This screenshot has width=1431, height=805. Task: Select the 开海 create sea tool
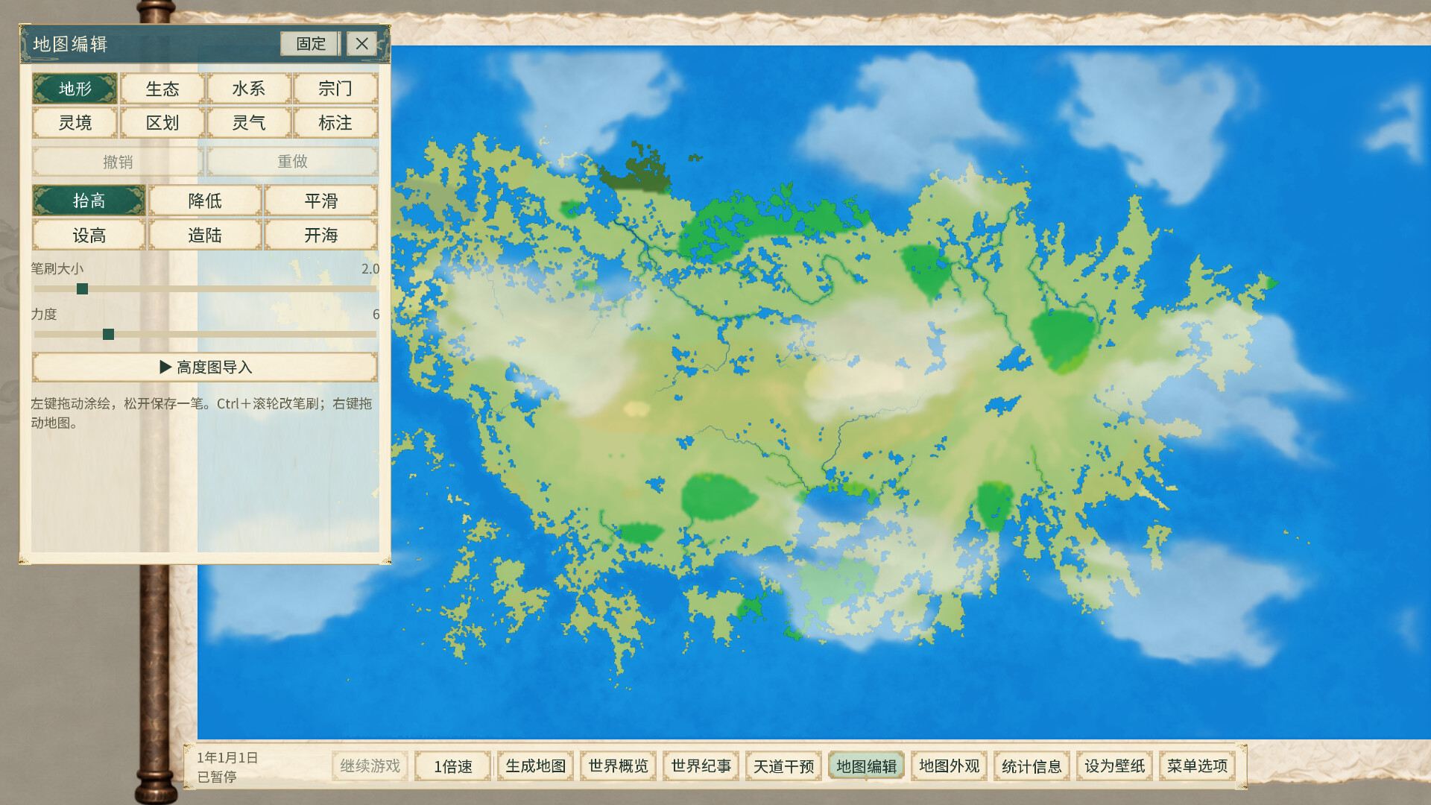(x=321, y=236)
